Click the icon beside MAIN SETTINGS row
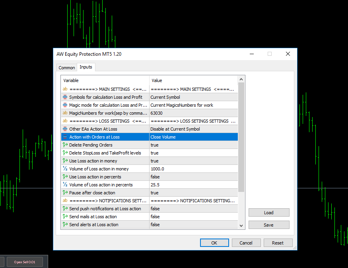The height and width of the screenshot is (268, 348). pos(65,89)
